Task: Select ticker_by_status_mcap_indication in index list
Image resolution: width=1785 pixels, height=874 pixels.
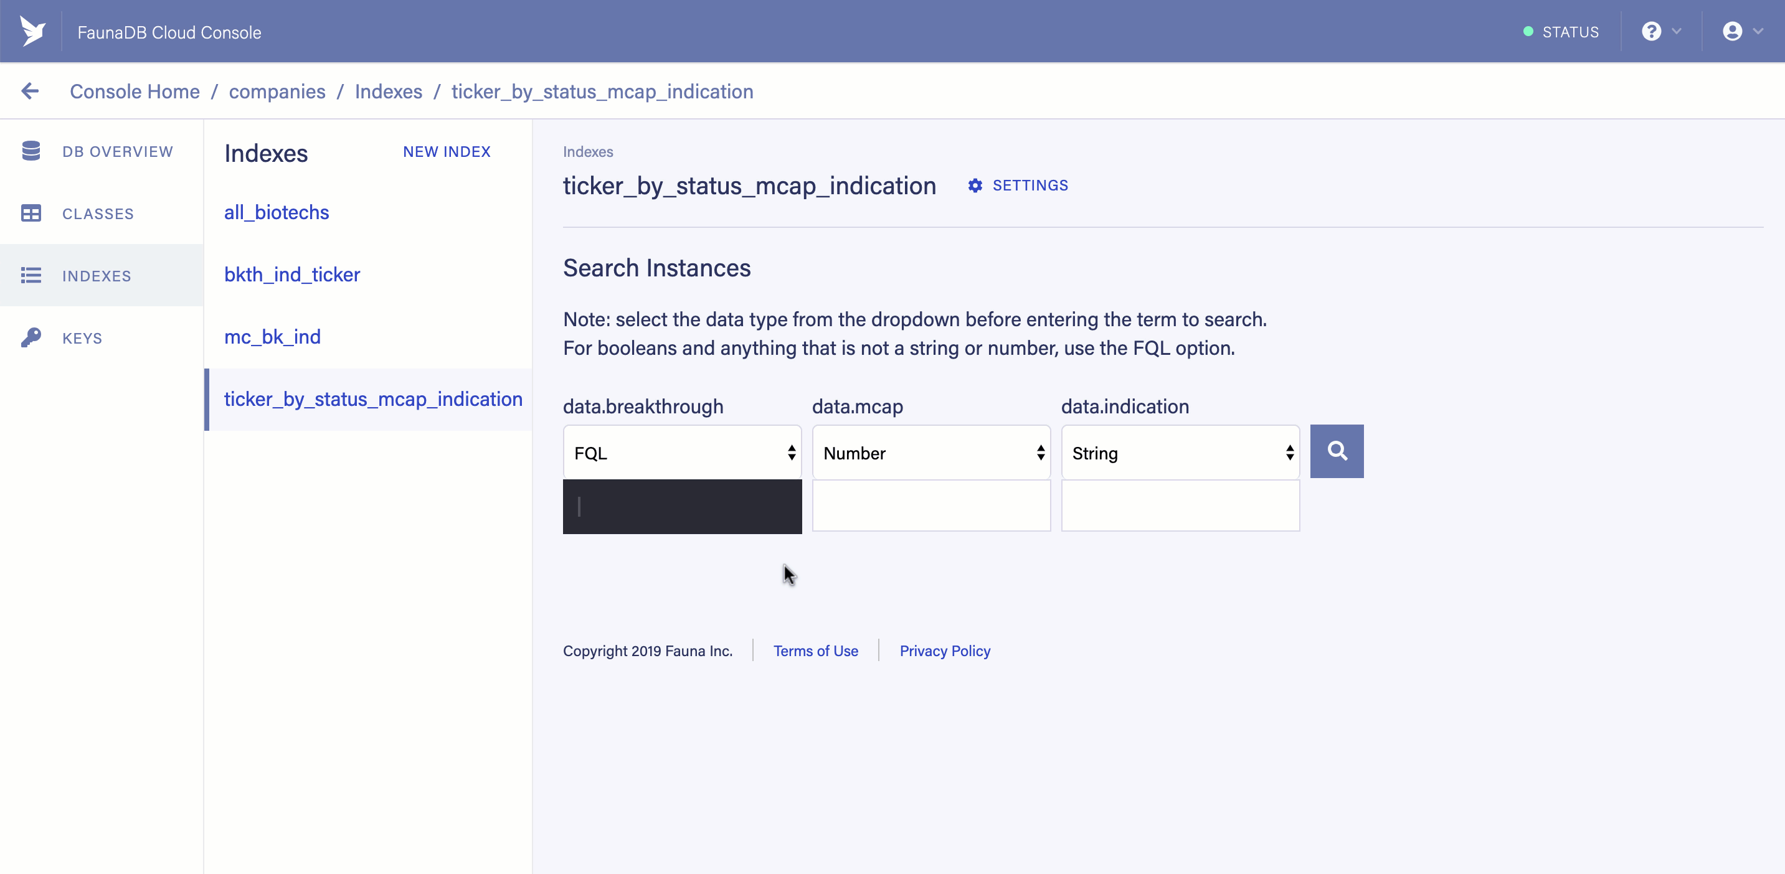Action: (x=373, y=400)
